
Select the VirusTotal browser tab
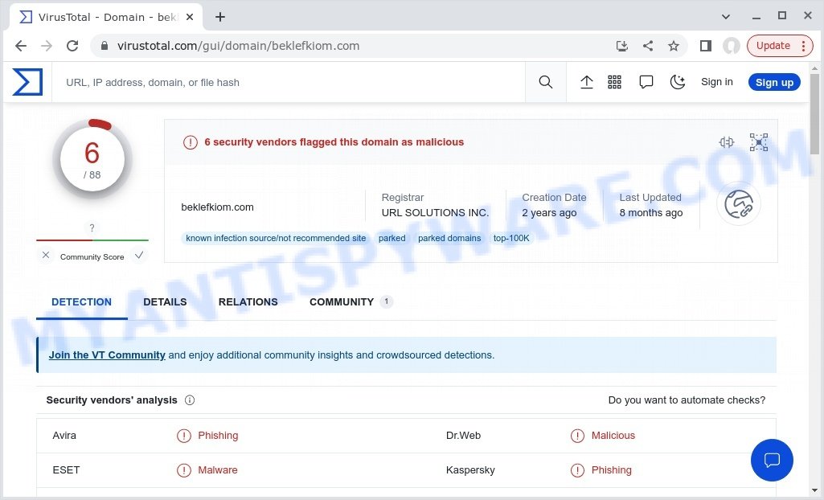tap(105, 17)
